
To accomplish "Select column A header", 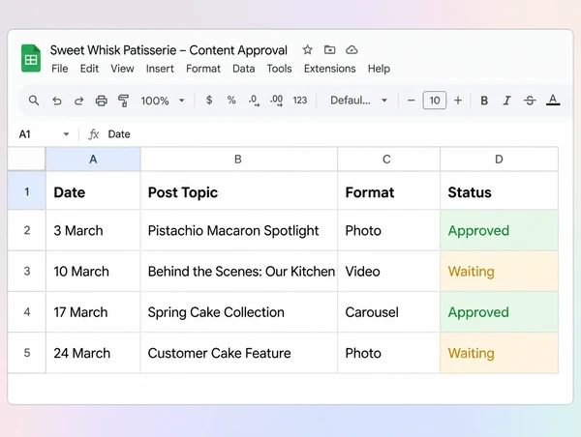I will 93,160.
